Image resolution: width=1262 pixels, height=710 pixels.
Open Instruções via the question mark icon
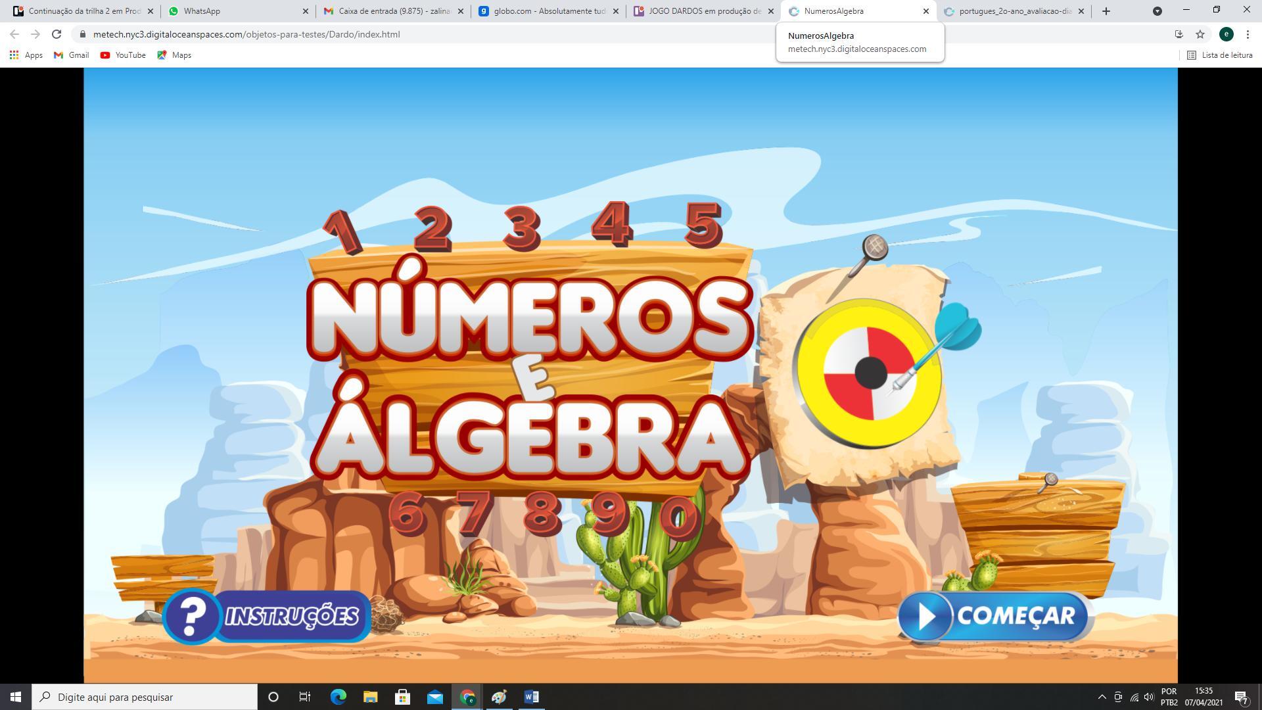click(193, 617)
